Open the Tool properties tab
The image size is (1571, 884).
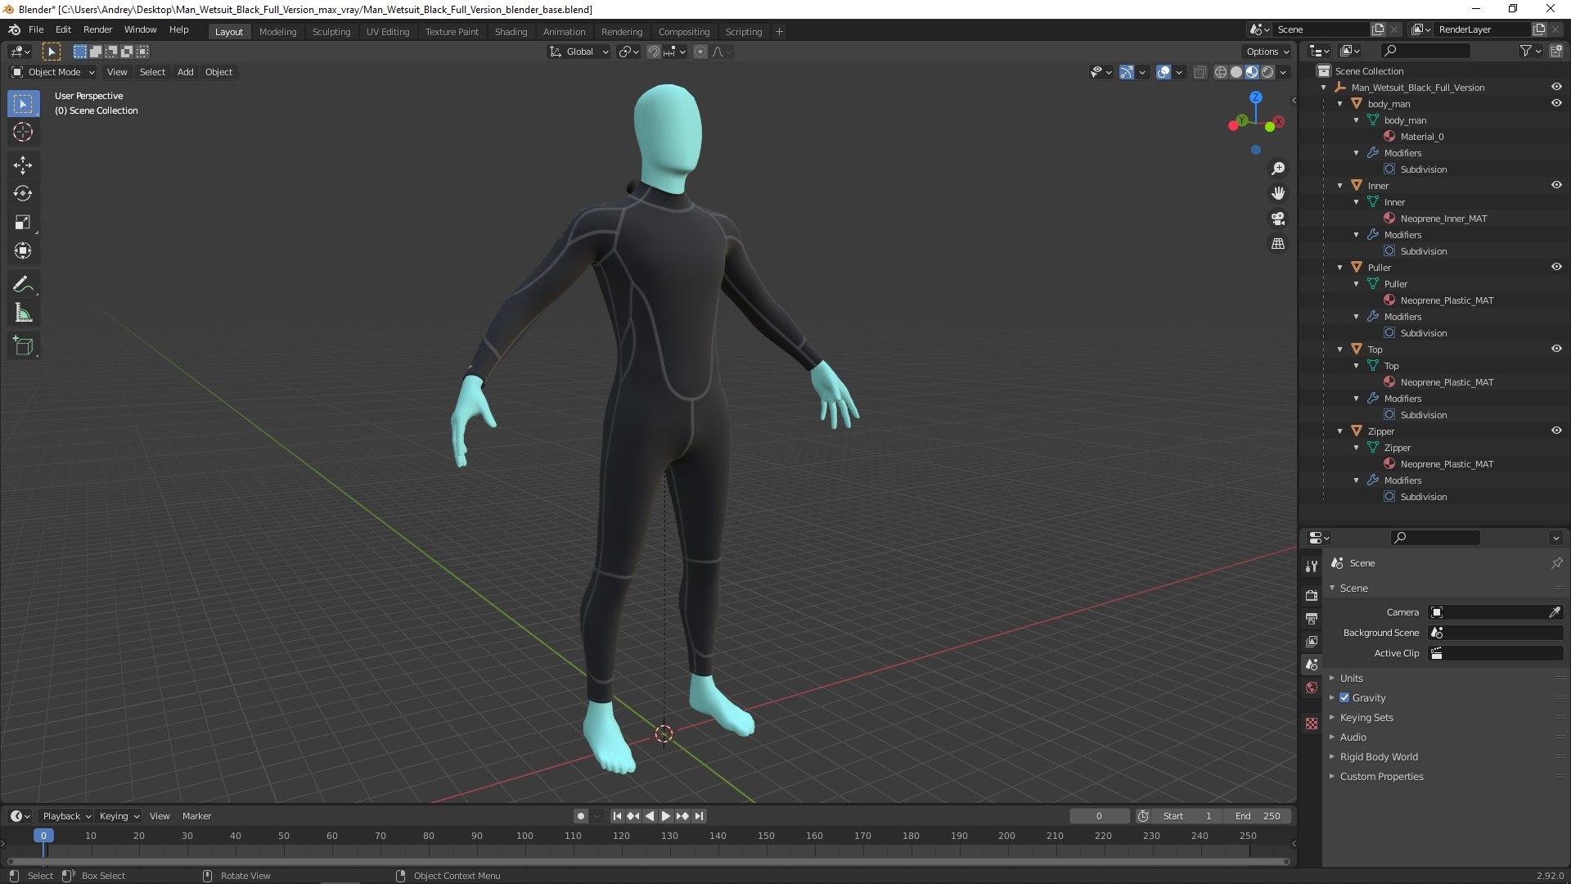1312,566
